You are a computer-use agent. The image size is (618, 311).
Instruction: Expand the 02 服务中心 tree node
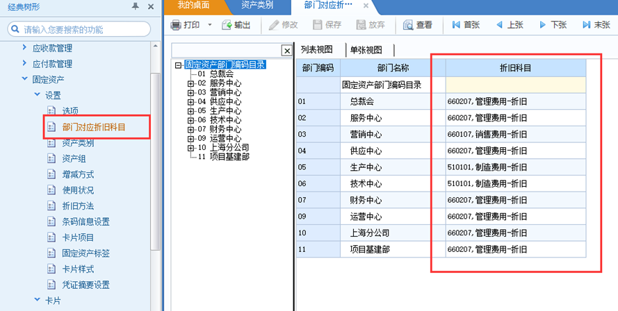190,83
